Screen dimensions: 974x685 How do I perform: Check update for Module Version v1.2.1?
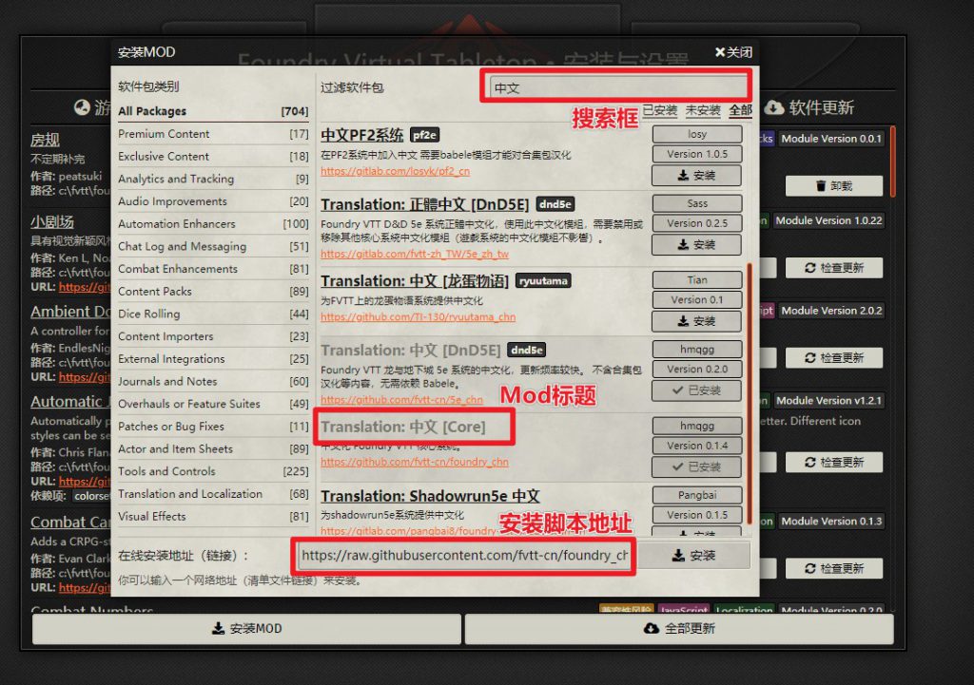[x=833, y=462]
